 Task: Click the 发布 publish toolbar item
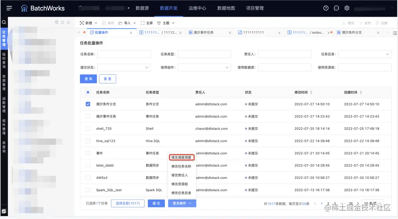365,23
